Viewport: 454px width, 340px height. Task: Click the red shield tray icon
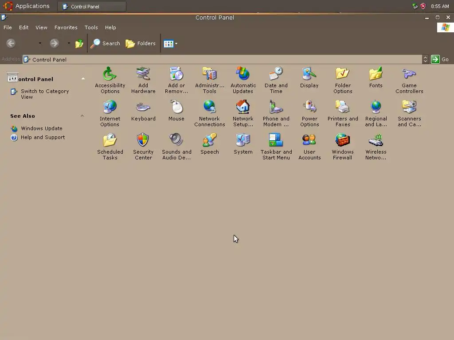tap(423, 6)
